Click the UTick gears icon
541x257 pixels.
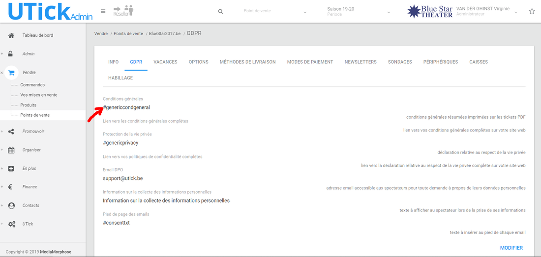tap(11, 224)
